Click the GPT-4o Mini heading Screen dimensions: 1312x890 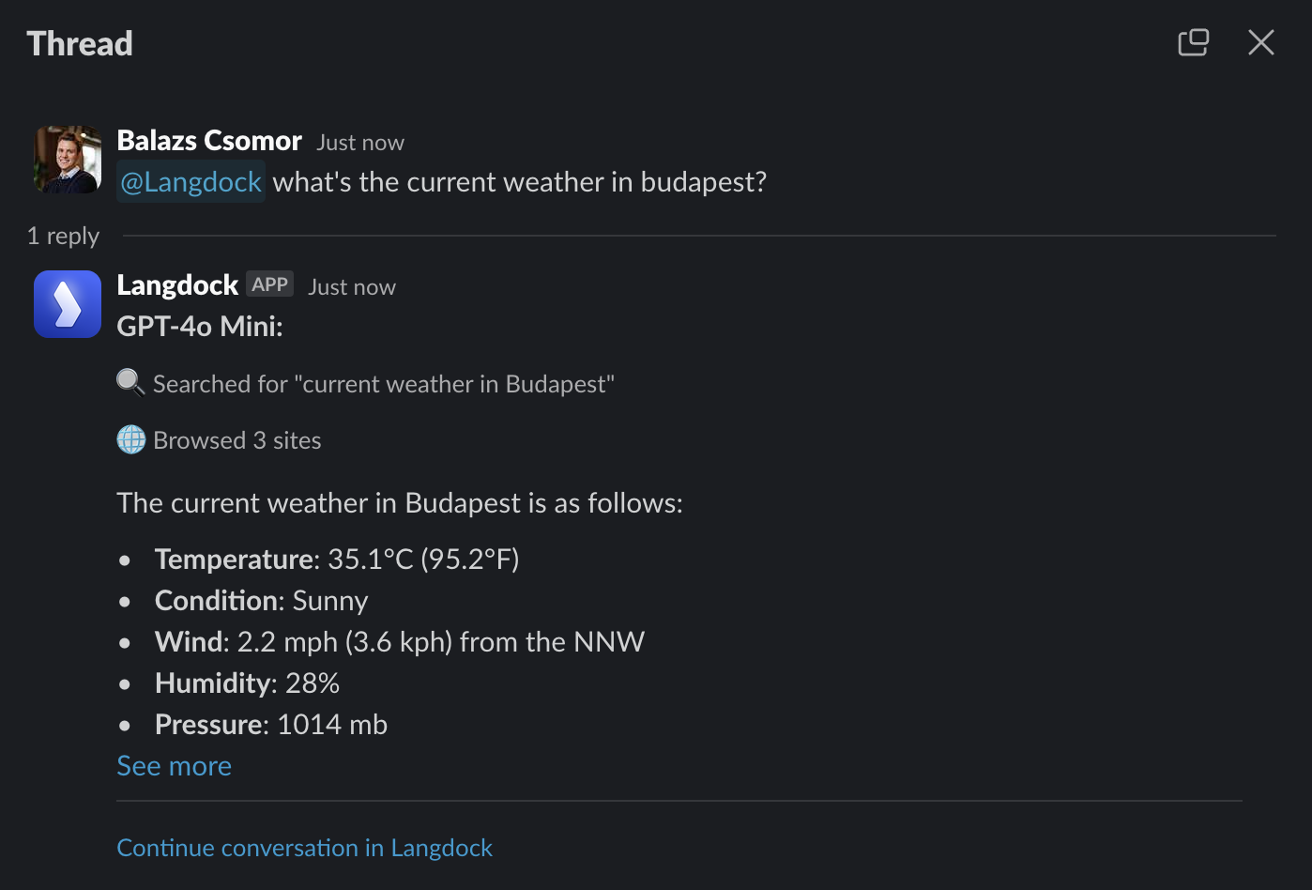[x=200, y=327]
